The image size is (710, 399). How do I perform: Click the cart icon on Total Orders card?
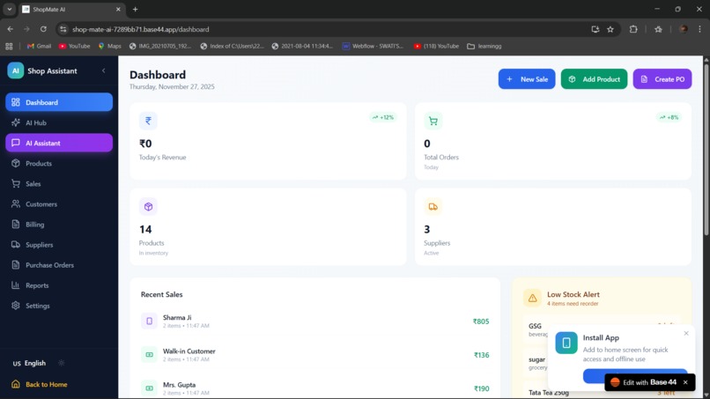[x=433, y=121]
